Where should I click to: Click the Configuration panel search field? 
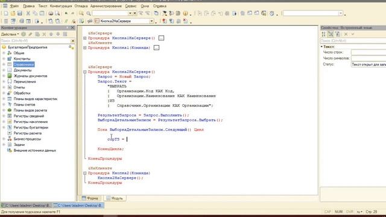tap(35, 40)
